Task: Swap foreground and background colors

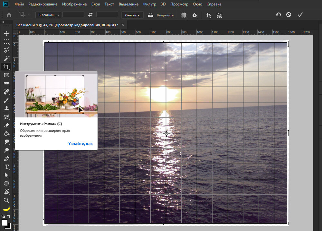Action: (x=9, y=216)
